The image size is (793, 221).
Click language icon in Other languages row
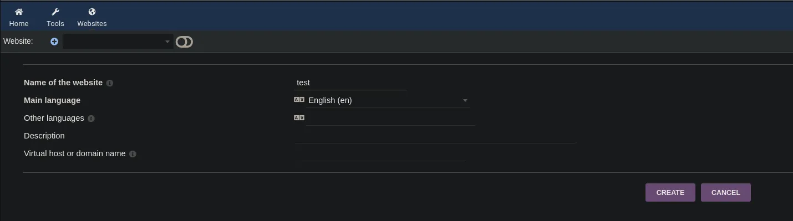pyautogui.click(x=299, y=117)
